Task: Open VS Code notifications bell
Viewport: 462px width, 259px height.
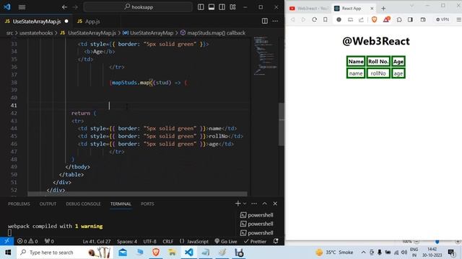Action: [276, 241]
